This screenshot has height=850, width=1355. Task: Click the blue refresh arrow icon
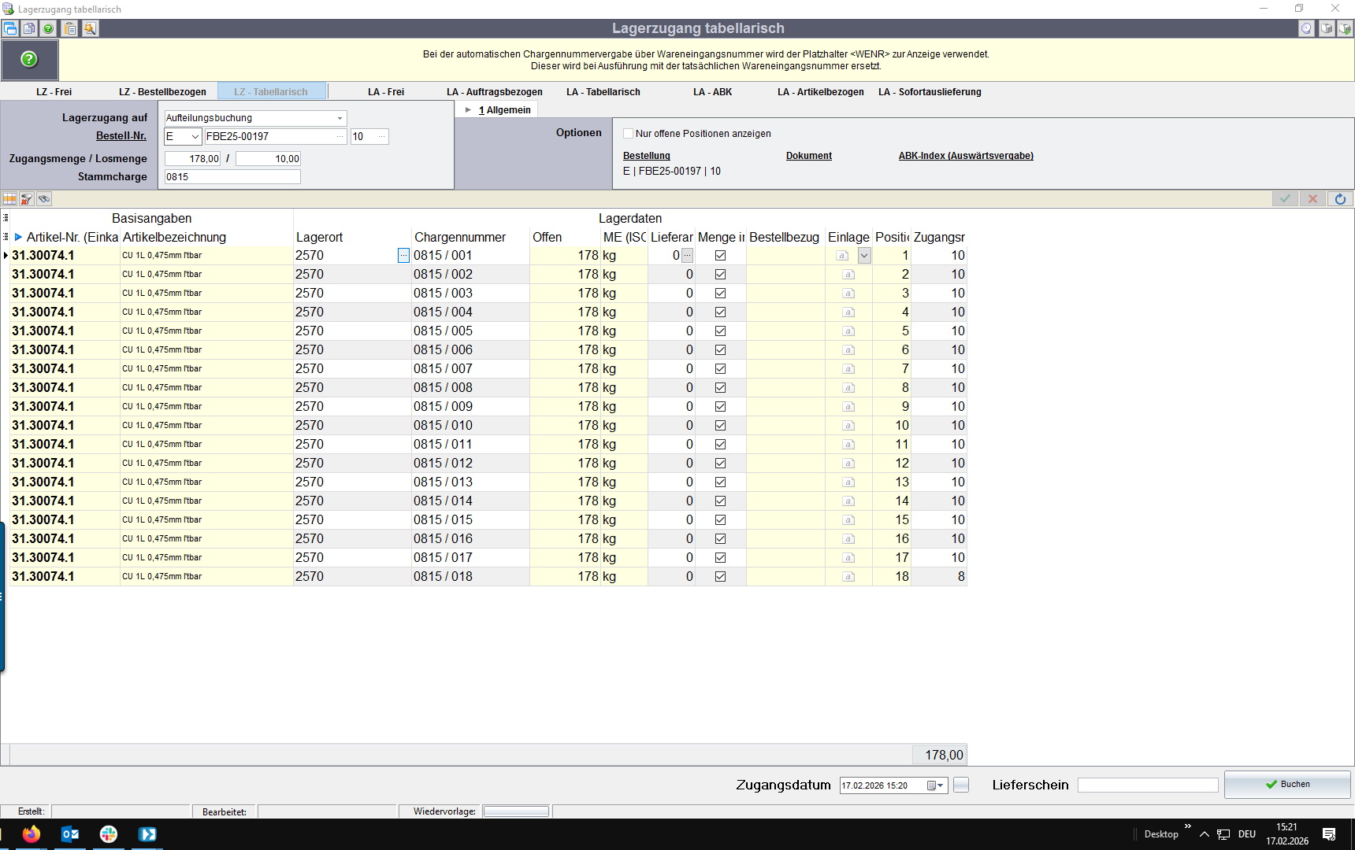(x=1340, y=199)
